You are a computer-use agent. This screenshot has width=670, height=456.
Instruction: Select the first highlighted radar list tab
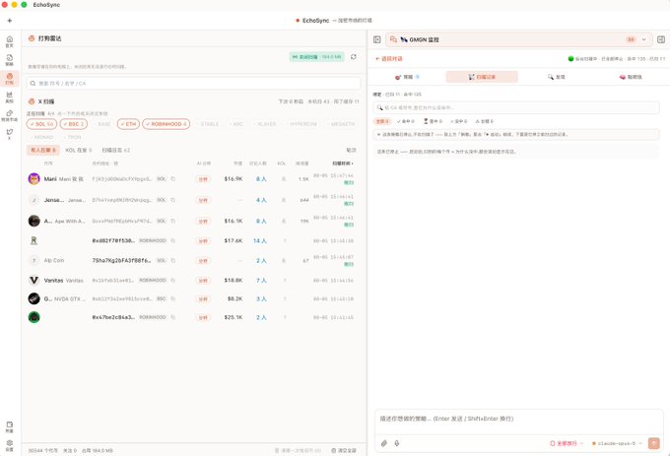(43, 151)
